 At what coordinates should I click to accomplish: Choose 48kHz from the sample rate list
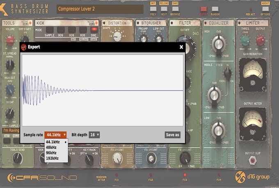[56, 148]
